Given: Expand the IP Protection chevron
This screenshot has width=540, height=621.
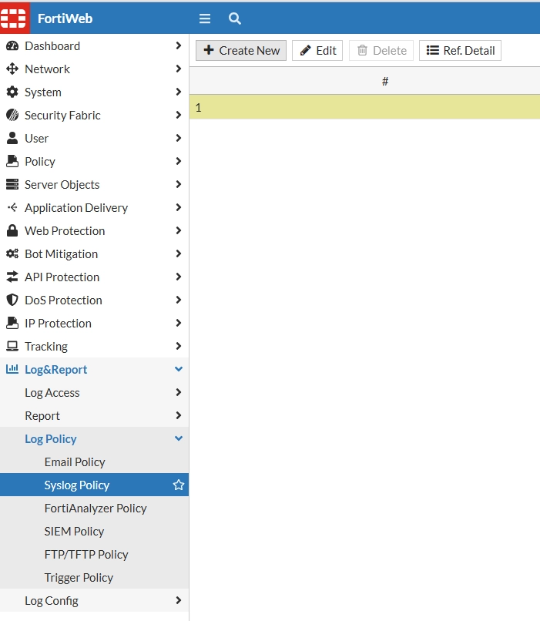Looking at the screenshot, I should [x=179, y=323].
